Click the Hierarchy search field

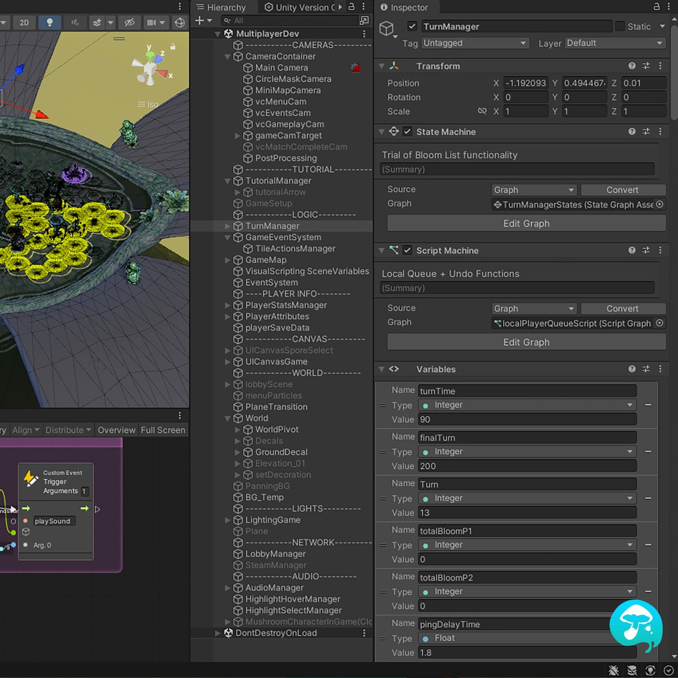(x=289, y=20)
